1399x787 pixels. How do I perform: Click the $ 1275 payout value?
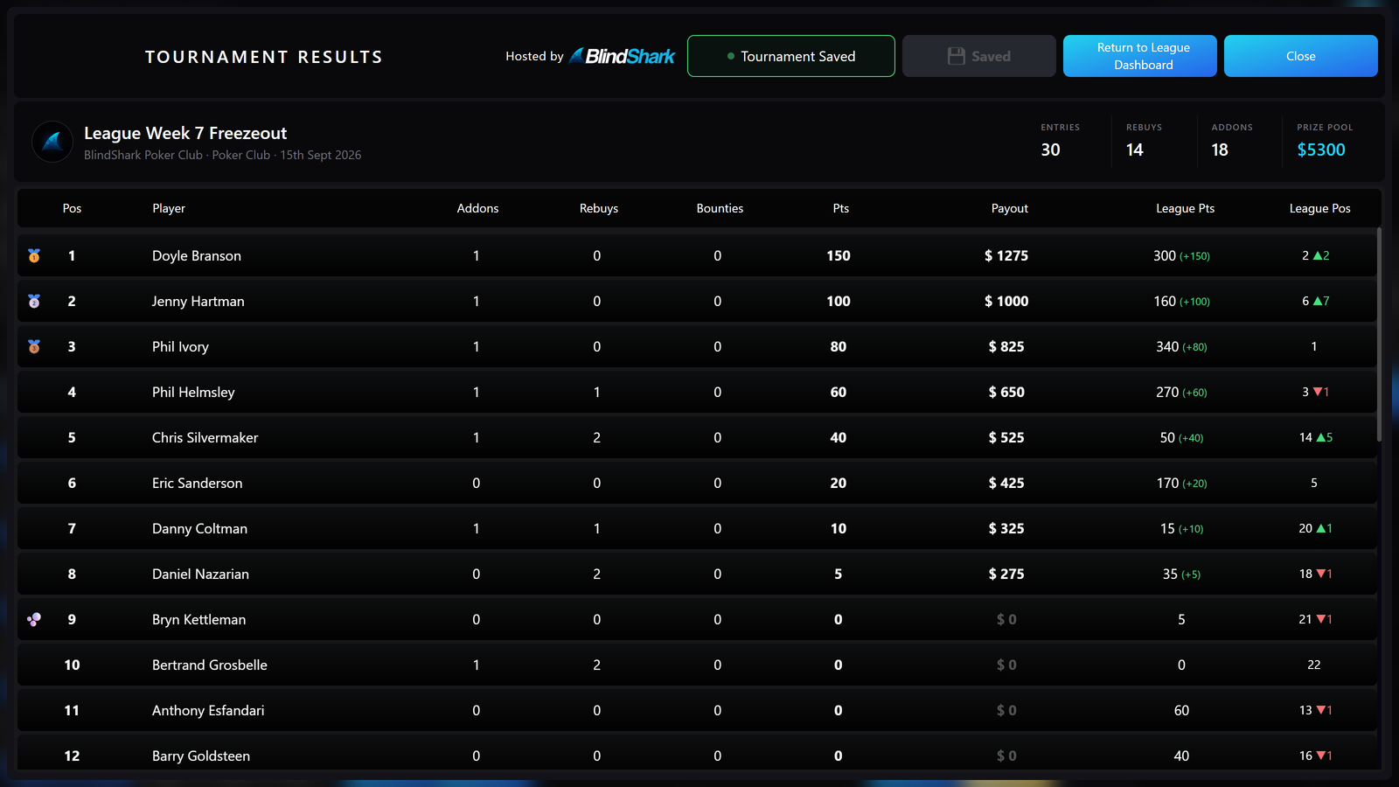[1006, 255]
